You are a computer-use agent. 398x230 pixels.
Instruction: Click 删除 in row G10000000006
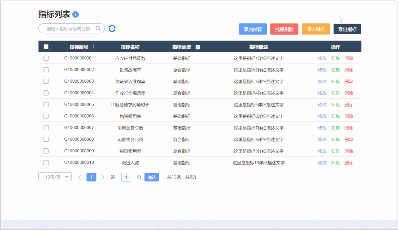(x=349, y=116)
